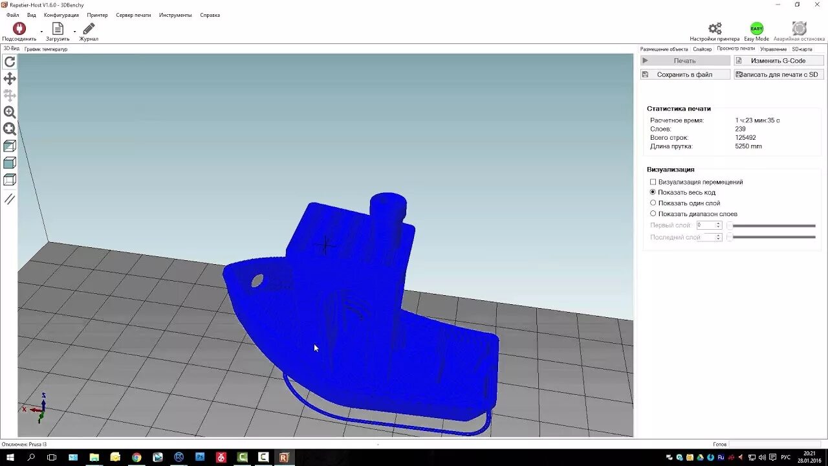The width and height of the screenshot is (828, 466).
Task: Open the Управление tab
Action: (x=773, y=49)
